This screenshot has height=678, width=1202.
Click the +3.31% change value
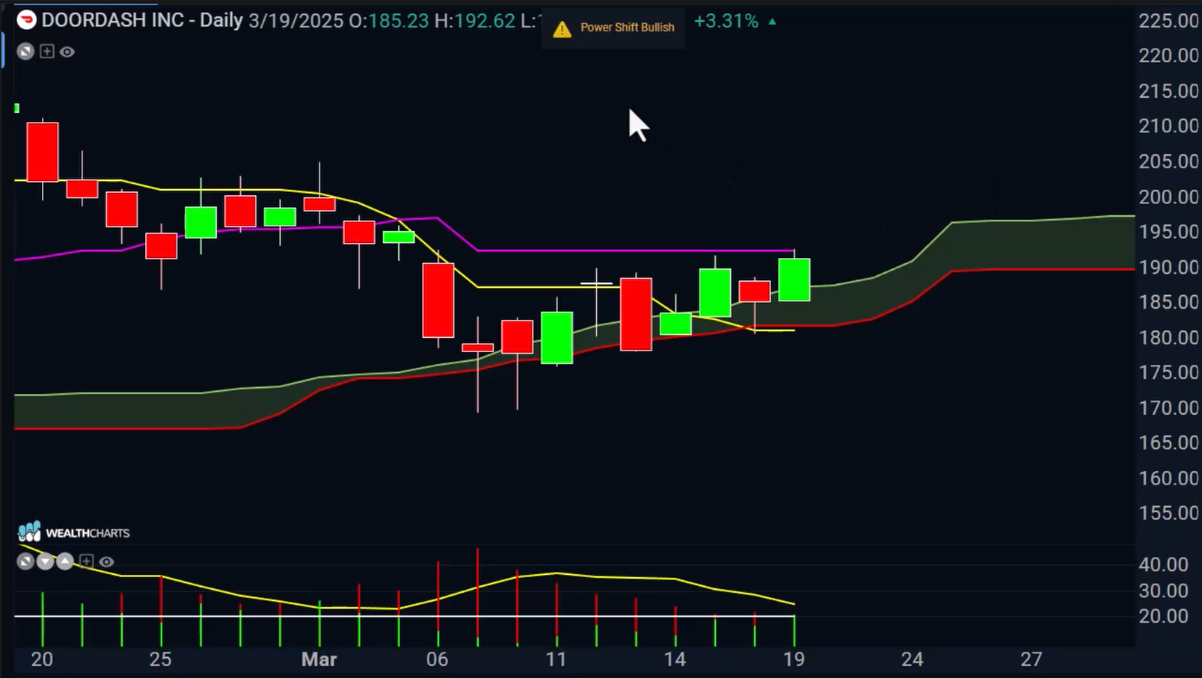tap(726, 21)
